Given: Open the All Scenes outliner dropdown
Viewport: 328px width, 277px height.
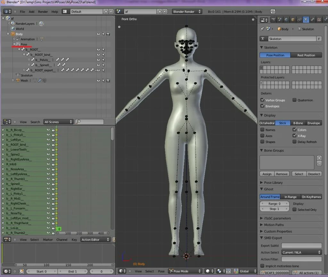Looking at the screenshot, I should [58, 122].
